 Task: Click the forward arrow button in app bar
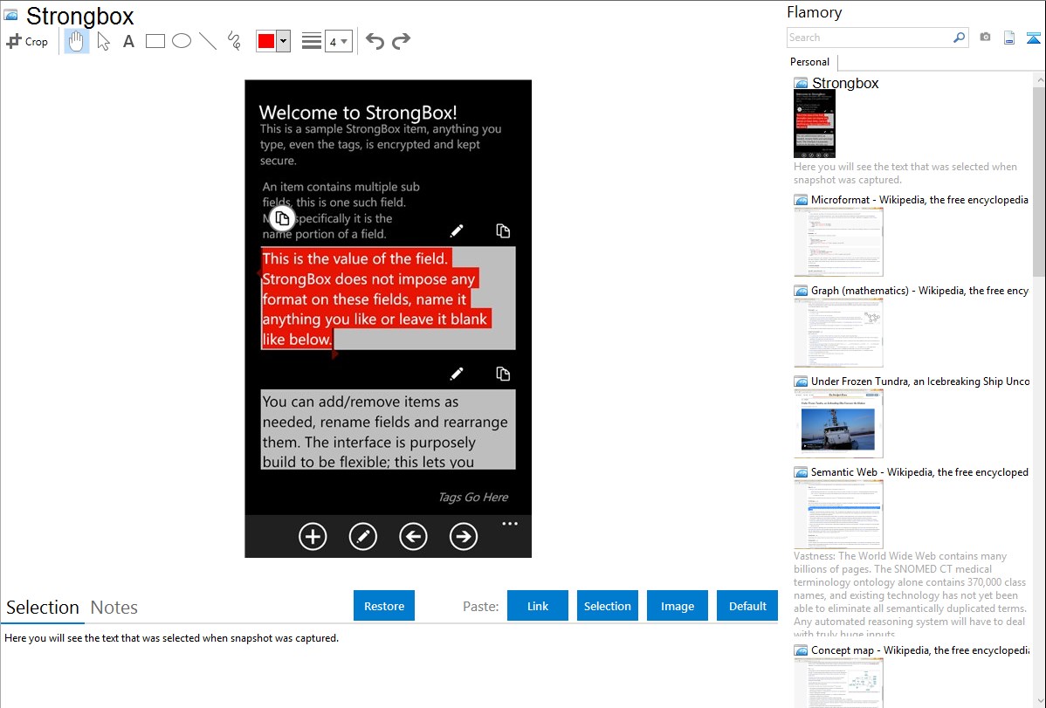pos(464,537)
